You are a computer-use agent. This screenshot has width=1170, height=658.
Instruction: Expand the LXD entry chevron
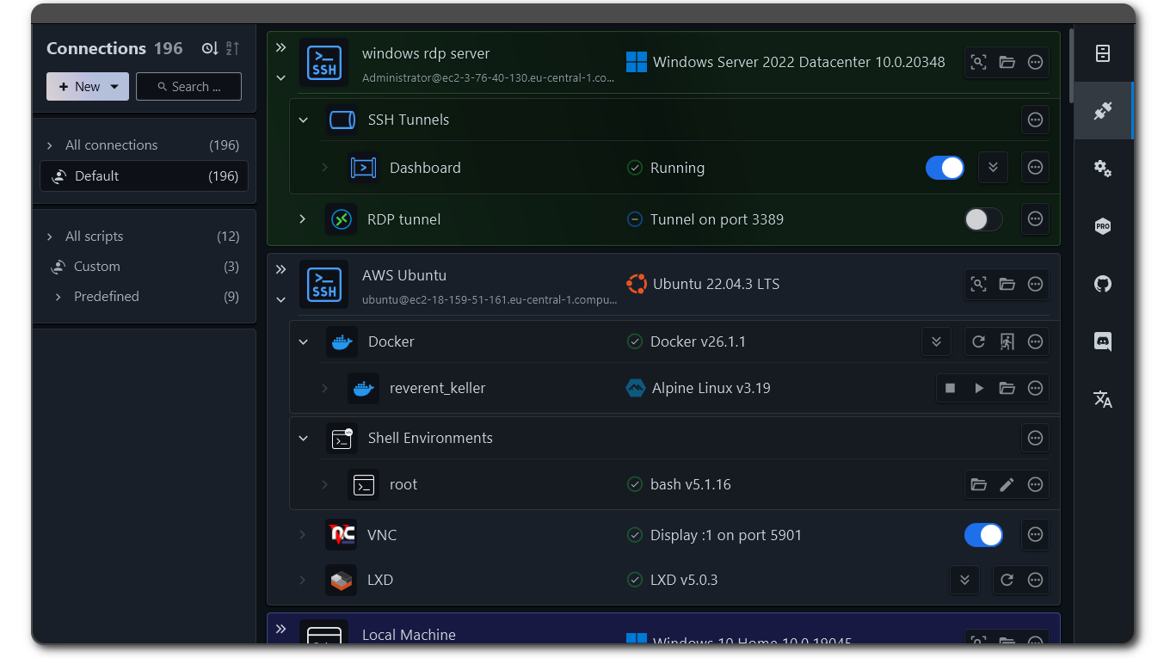303,580
